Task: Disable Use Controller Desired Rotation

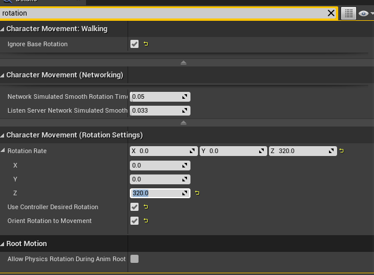Action: point(134,207)
